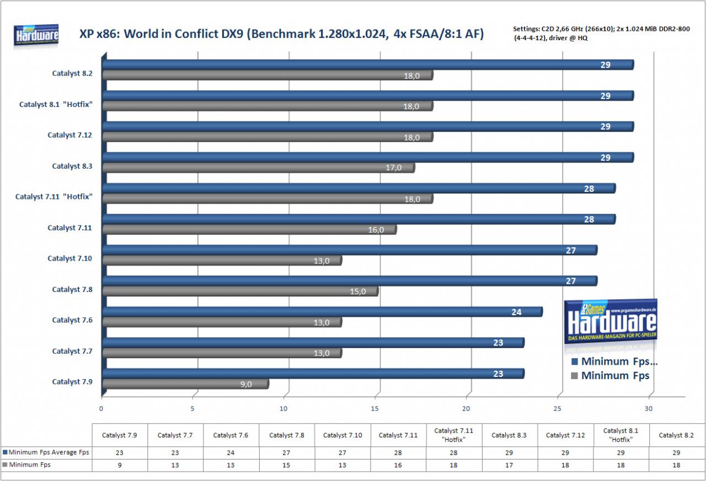Click the x-axis tick label '25'
Viewport: 706px width, 481px height.
558,409
